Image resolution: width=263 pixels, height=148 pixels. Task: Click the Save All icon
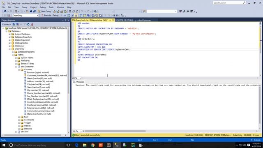[x=35, y=11]
